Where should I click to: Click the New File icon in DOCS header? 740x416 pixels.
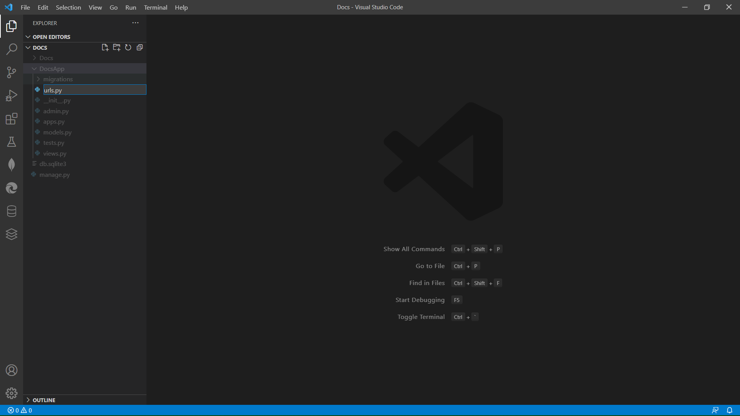tap(105, 47)
